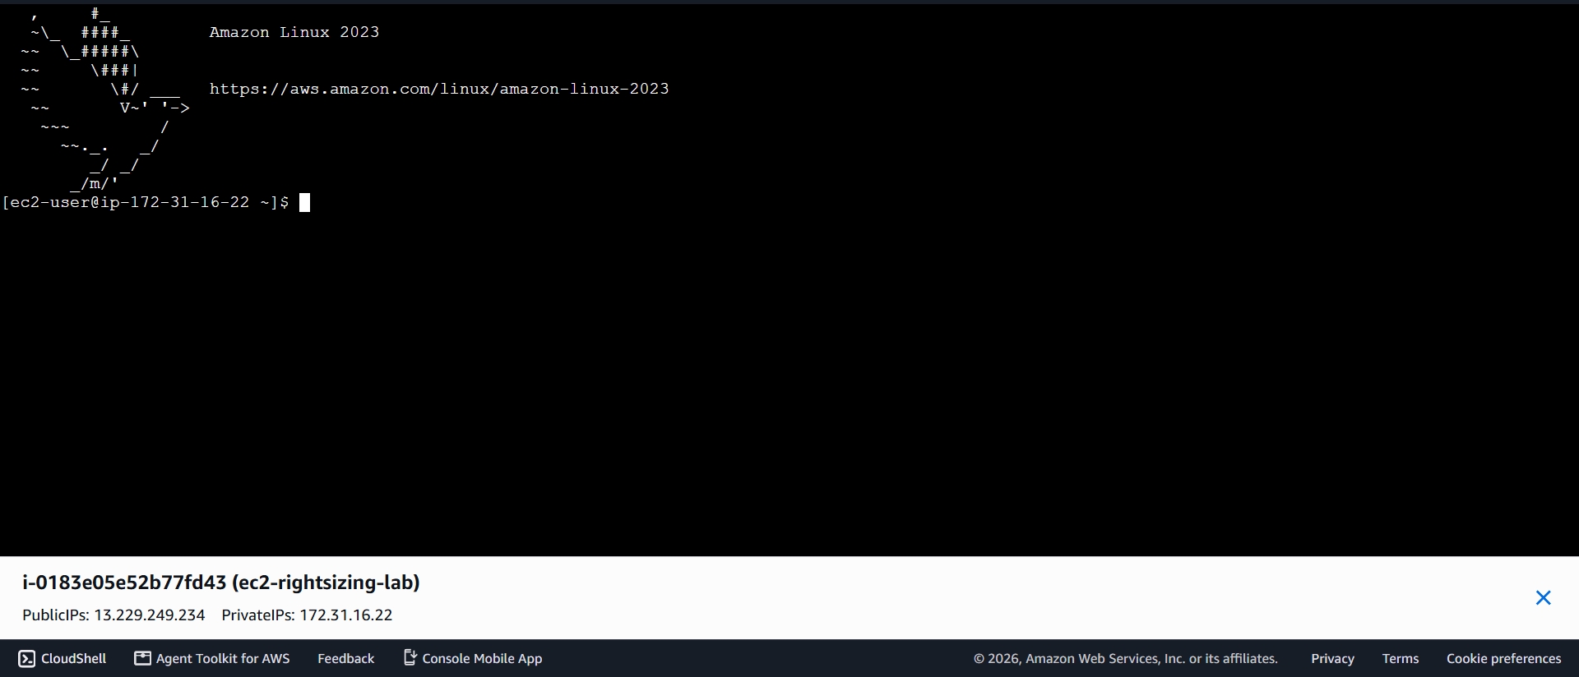The image size is (1579, 677).
Task: Open Cookie preferences
Action: point(1503,658)
